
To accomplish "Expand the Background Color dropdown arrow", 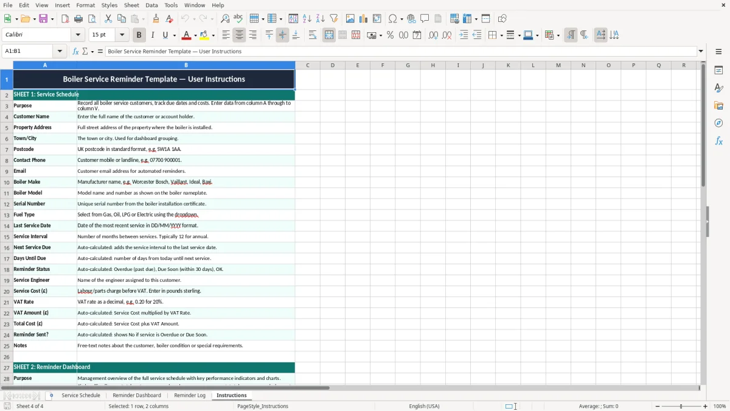I will [213, 35].
